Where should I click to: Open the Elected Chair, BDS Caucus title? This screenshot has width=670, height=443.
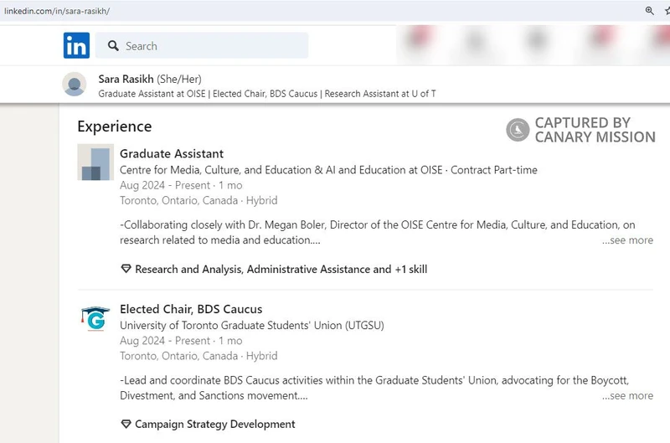point(191,309)
